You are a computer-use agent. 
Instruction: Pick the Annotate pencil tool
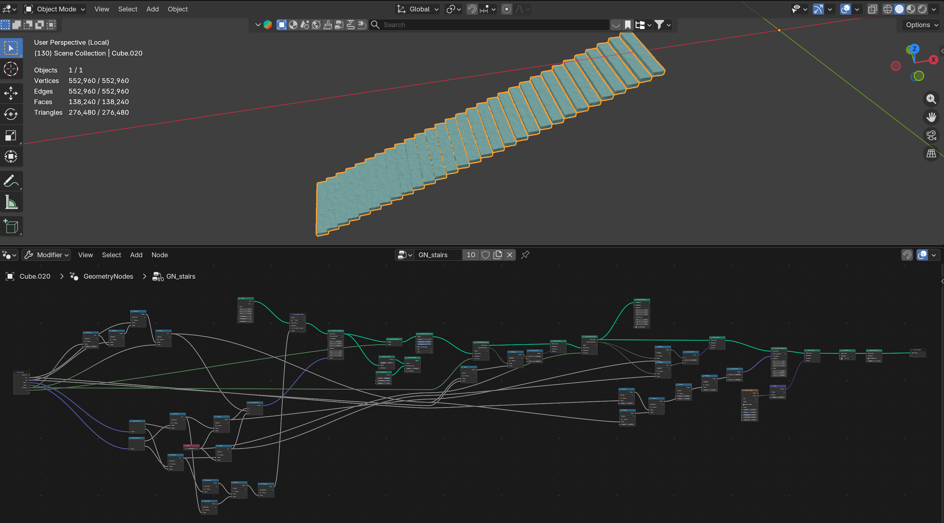click(11, 181)
